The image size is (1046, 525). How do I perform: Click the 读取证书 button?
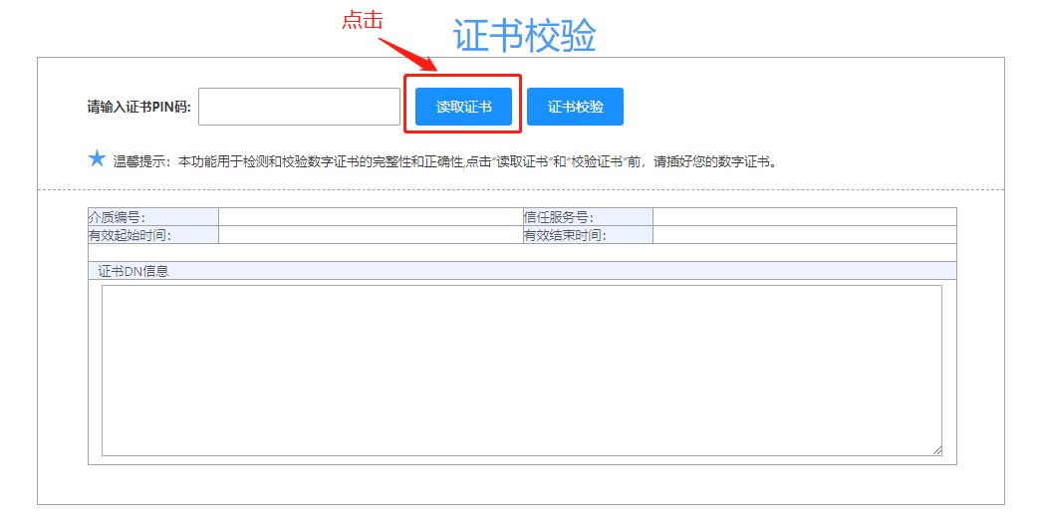coord(463,107)
